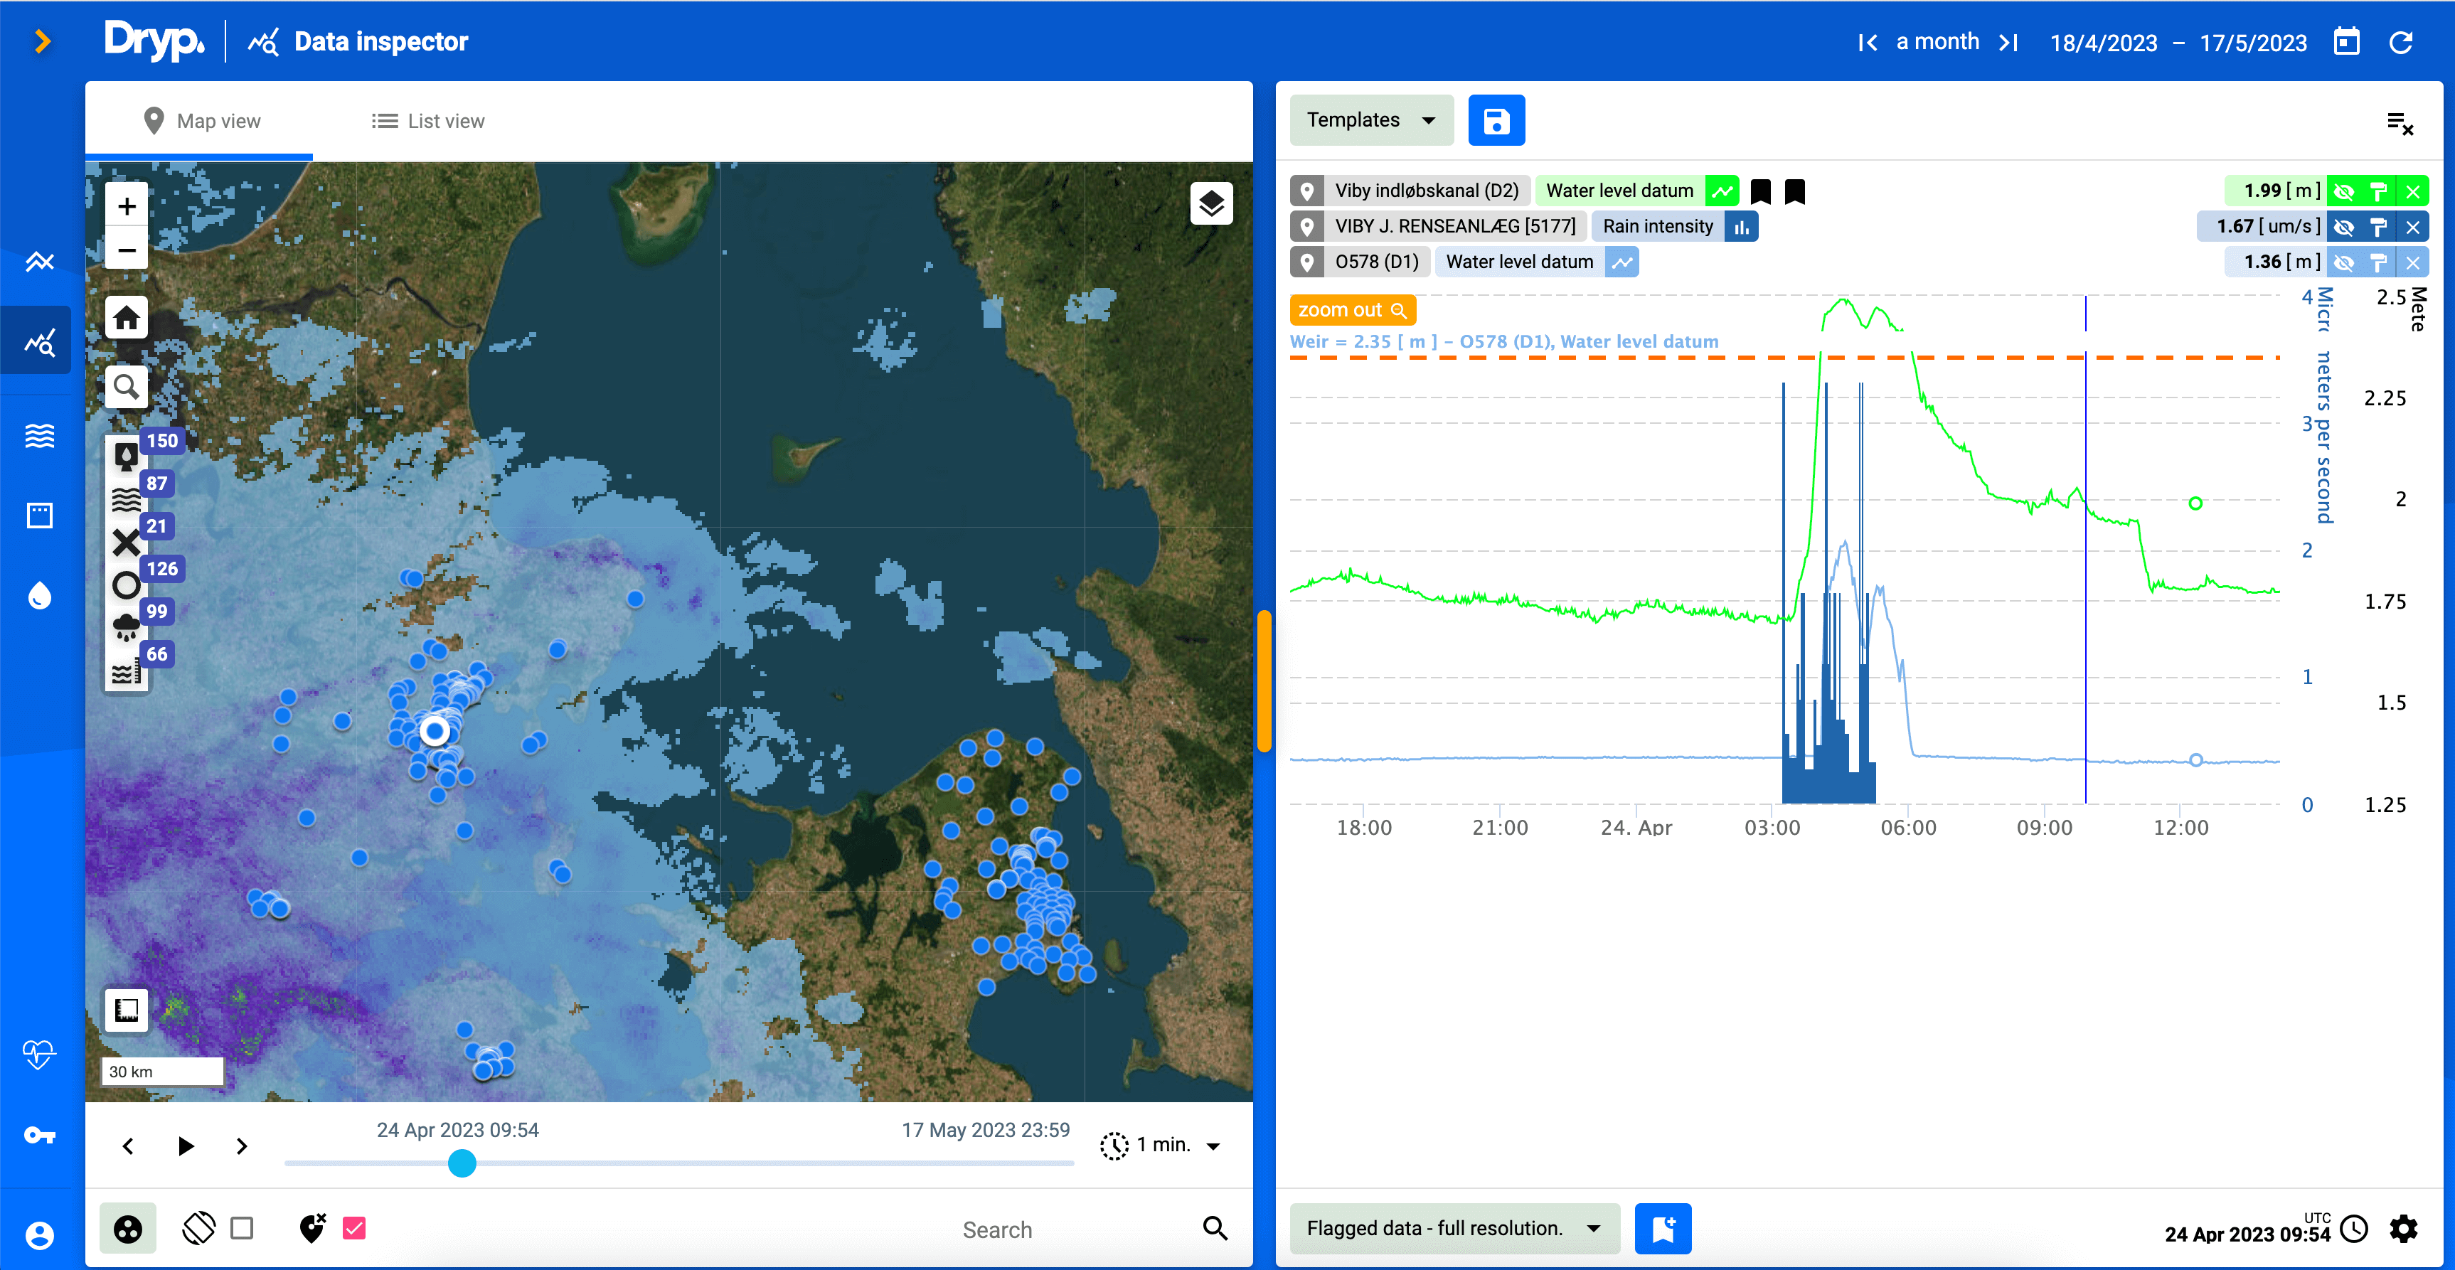Click the orange panel divider handle

coord(1264,681)
